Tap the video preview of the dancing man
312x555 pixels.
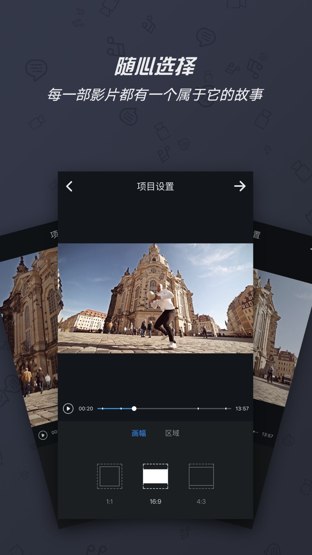155,298
